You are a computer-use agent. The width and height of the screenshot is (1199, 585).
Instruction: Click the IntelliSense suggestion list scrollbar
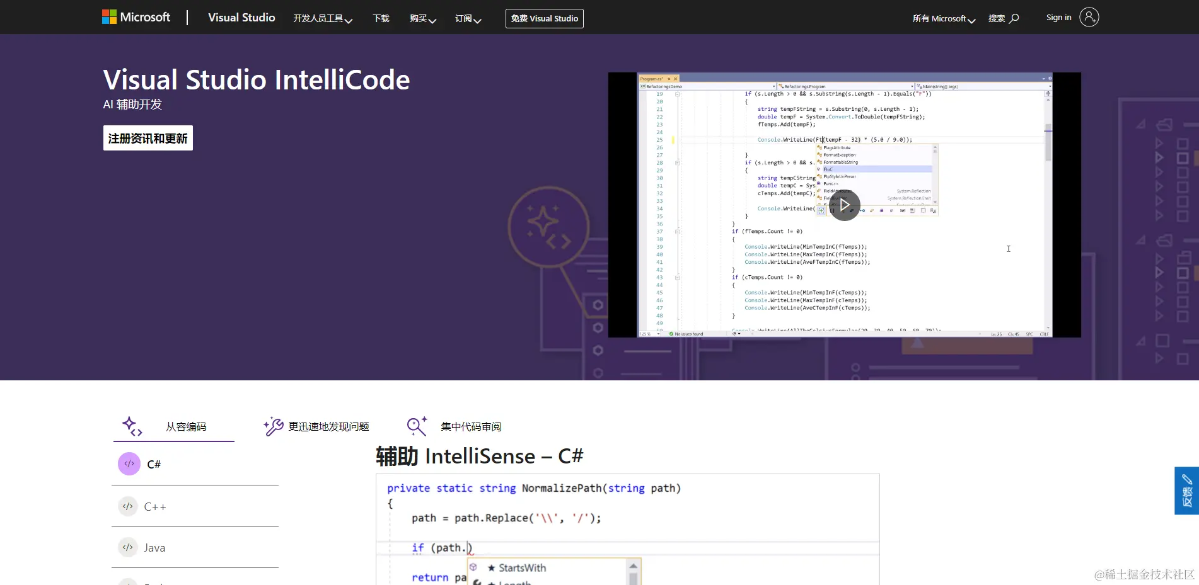pyautogui.click(x=634, y=572)
